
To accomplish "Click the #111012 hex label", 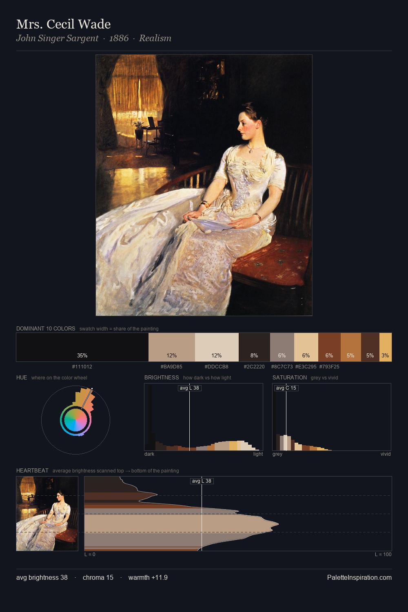I will tap(82, 367).
